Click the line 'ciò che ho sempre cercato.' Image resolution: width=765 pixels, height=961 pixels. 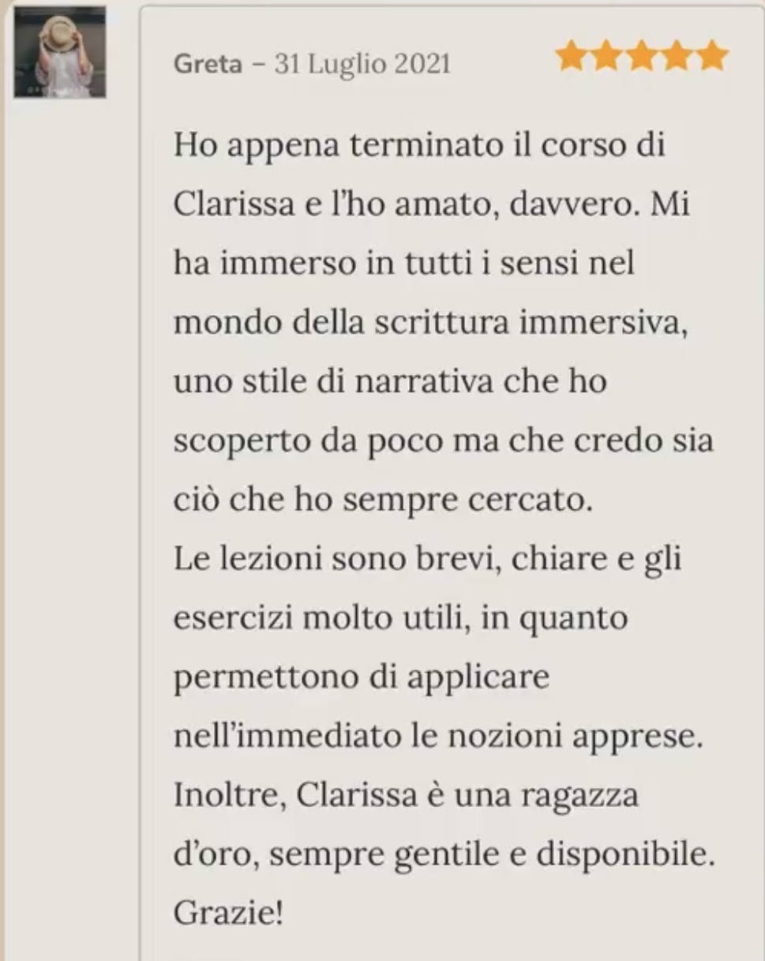pyautogui.click(x=383, y=501)
